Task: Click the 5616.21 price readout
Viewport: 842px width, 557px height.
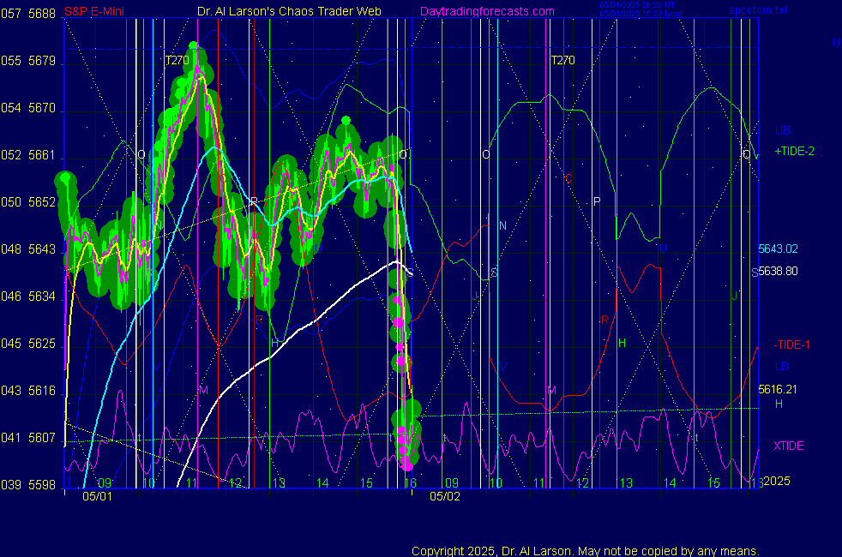Action: pyautogui.click(x=778, y=389)
